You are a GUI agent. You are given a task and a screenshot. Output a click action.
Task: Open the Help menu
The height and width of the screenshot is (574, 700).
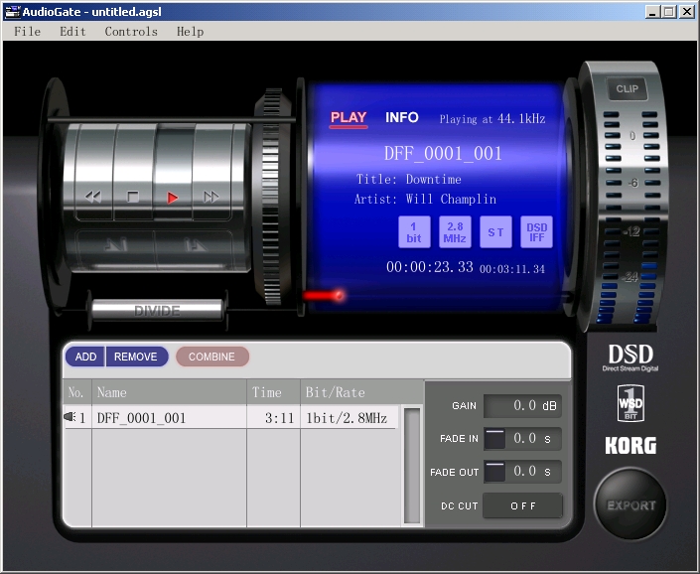pyautogui.click(x=191, y=31)
